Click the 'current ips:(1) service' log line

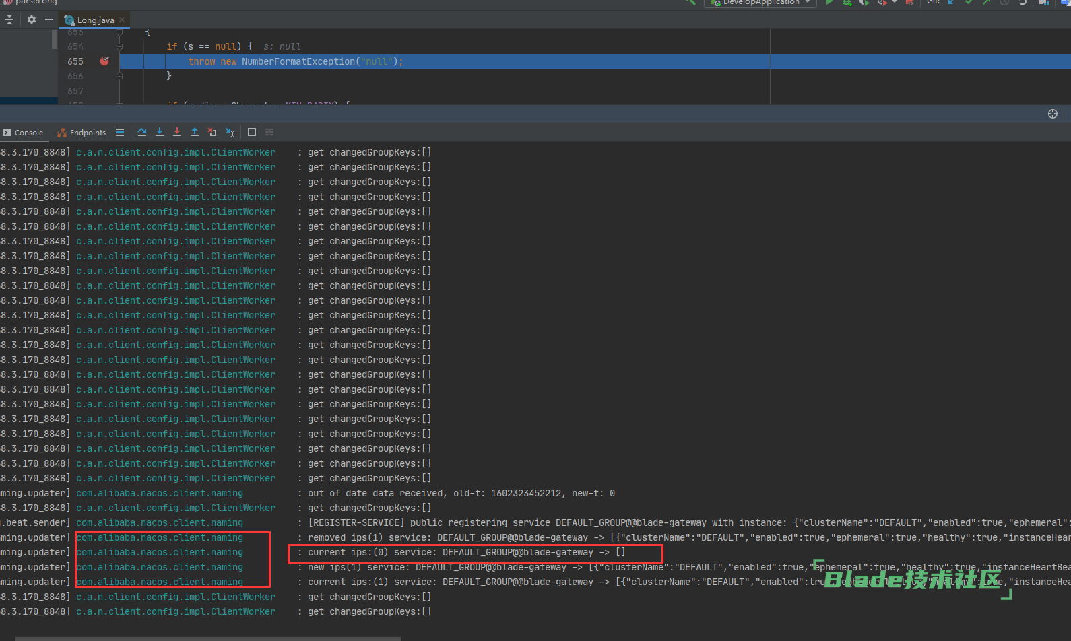688,582
